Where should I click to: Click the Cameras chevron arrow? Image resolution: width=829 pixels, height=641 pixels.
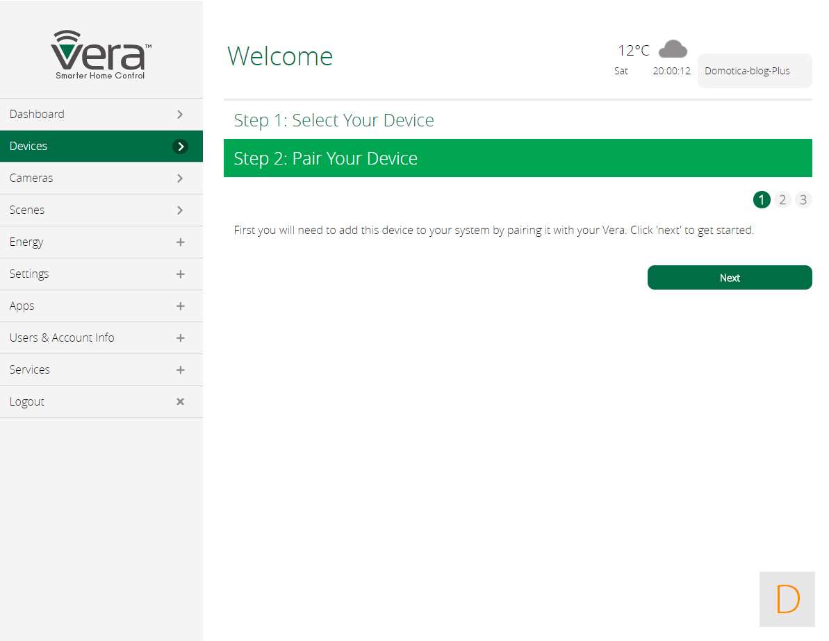[180, 178]
